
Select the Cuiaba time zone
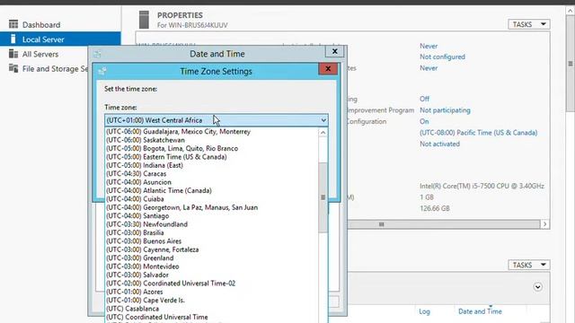click(135, 199)
